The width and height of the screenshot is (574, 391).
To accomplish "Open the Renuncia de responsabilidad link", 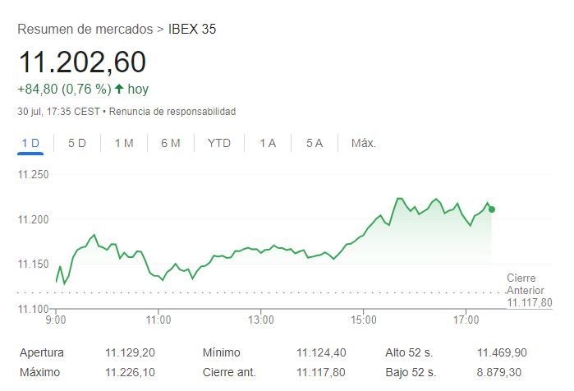I will (x=172, y=111).
